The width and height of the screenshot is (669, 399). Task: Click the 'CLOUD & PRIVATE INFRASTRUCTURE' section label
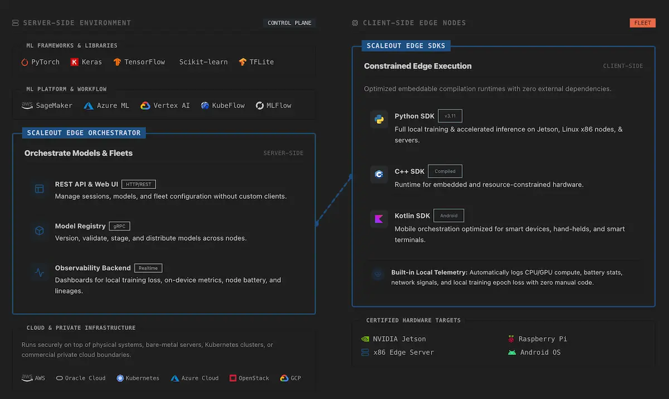coord(81,328)
